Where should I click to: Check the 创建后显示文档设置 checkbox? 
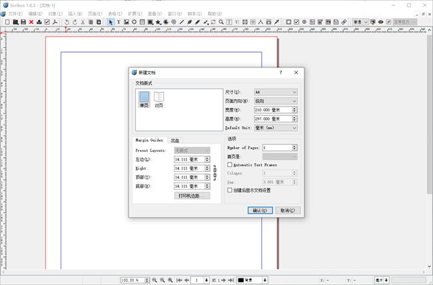[x=230, y=190]
